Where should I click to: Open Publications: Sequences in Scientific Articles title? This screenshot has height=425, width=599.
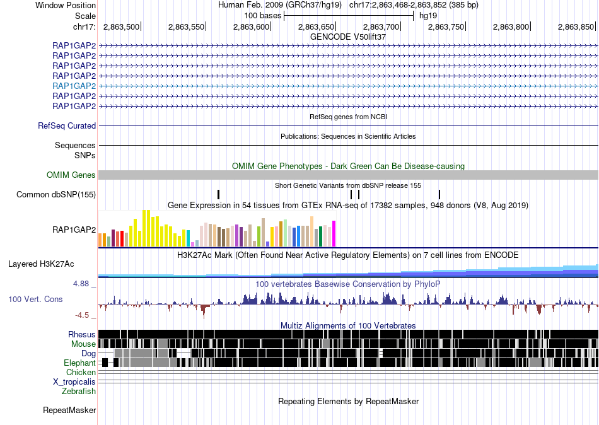coord(348,136)
